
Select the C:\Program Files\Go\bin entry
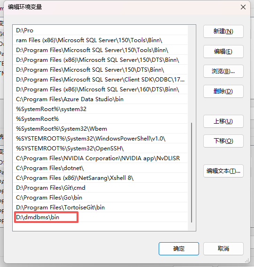[x=100, y=198]
